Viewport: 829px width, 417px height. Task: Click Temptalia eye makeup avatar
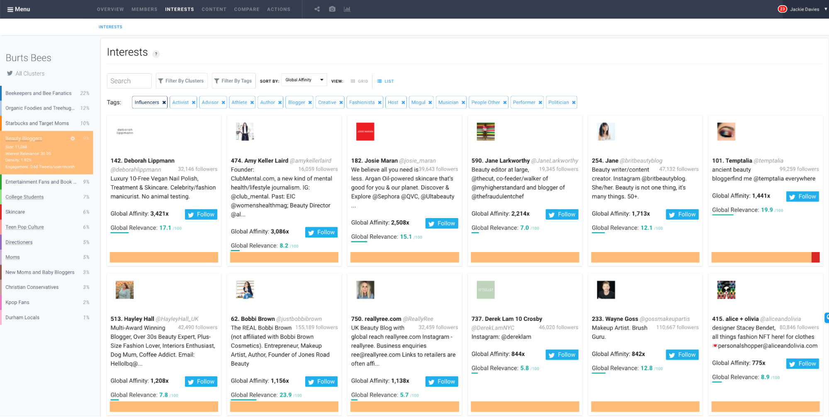coord(726,131)
